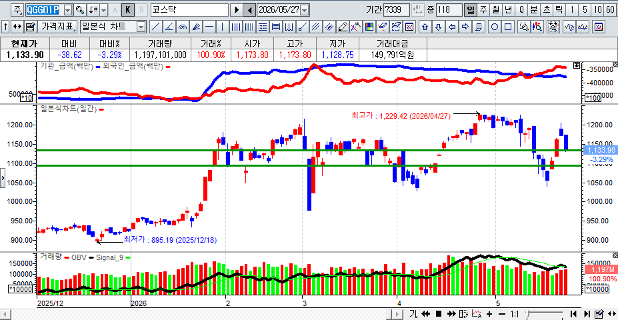
Task: Choose the horizontal line drawing tool
Action: pyautogui.click(x=209, y=27)
